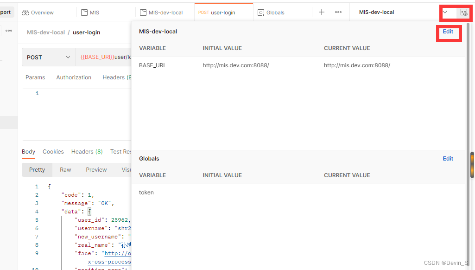Screen dimensions: 475x270
Task: Open the POST method dropdown
Action: (x=49, y=58)
